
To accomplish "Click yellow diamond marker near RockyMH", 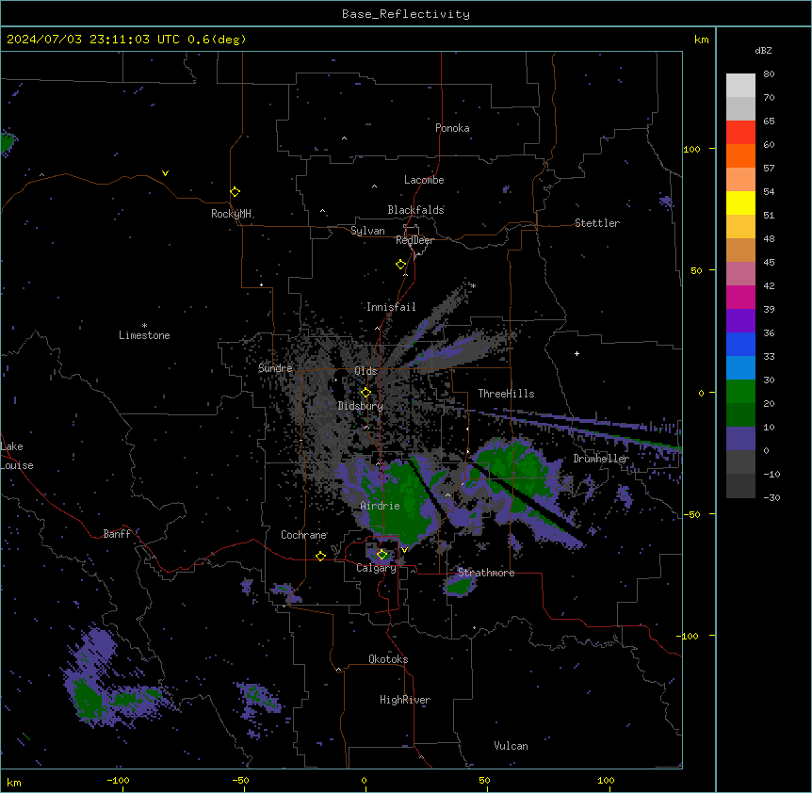I will 235,192.
